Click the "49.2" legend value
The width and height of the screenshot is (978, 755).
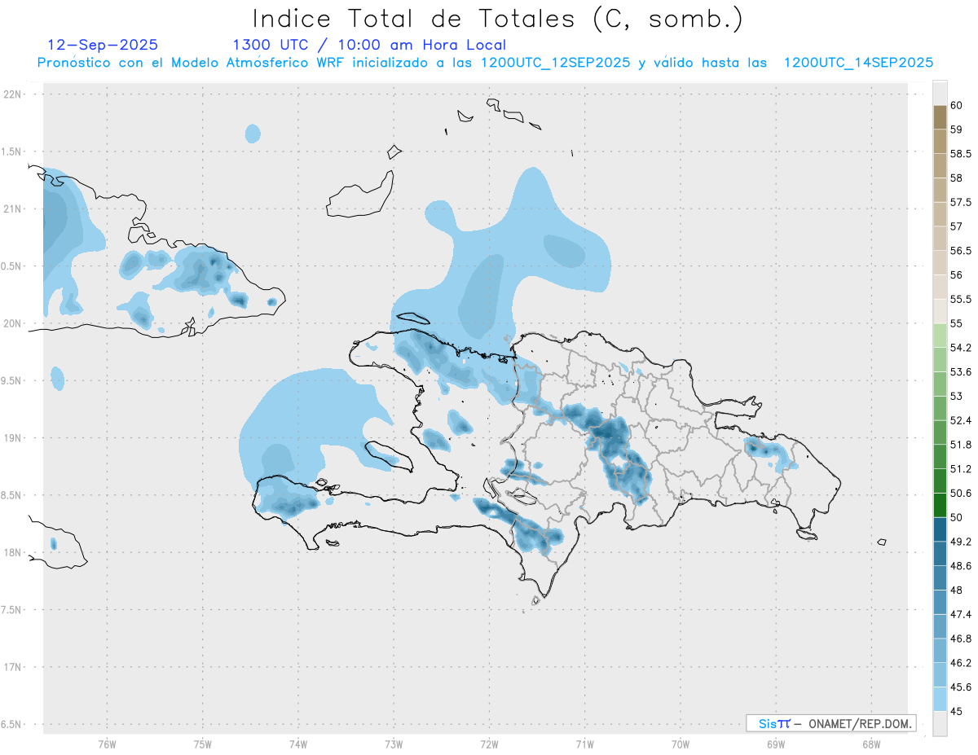point(960,542)
